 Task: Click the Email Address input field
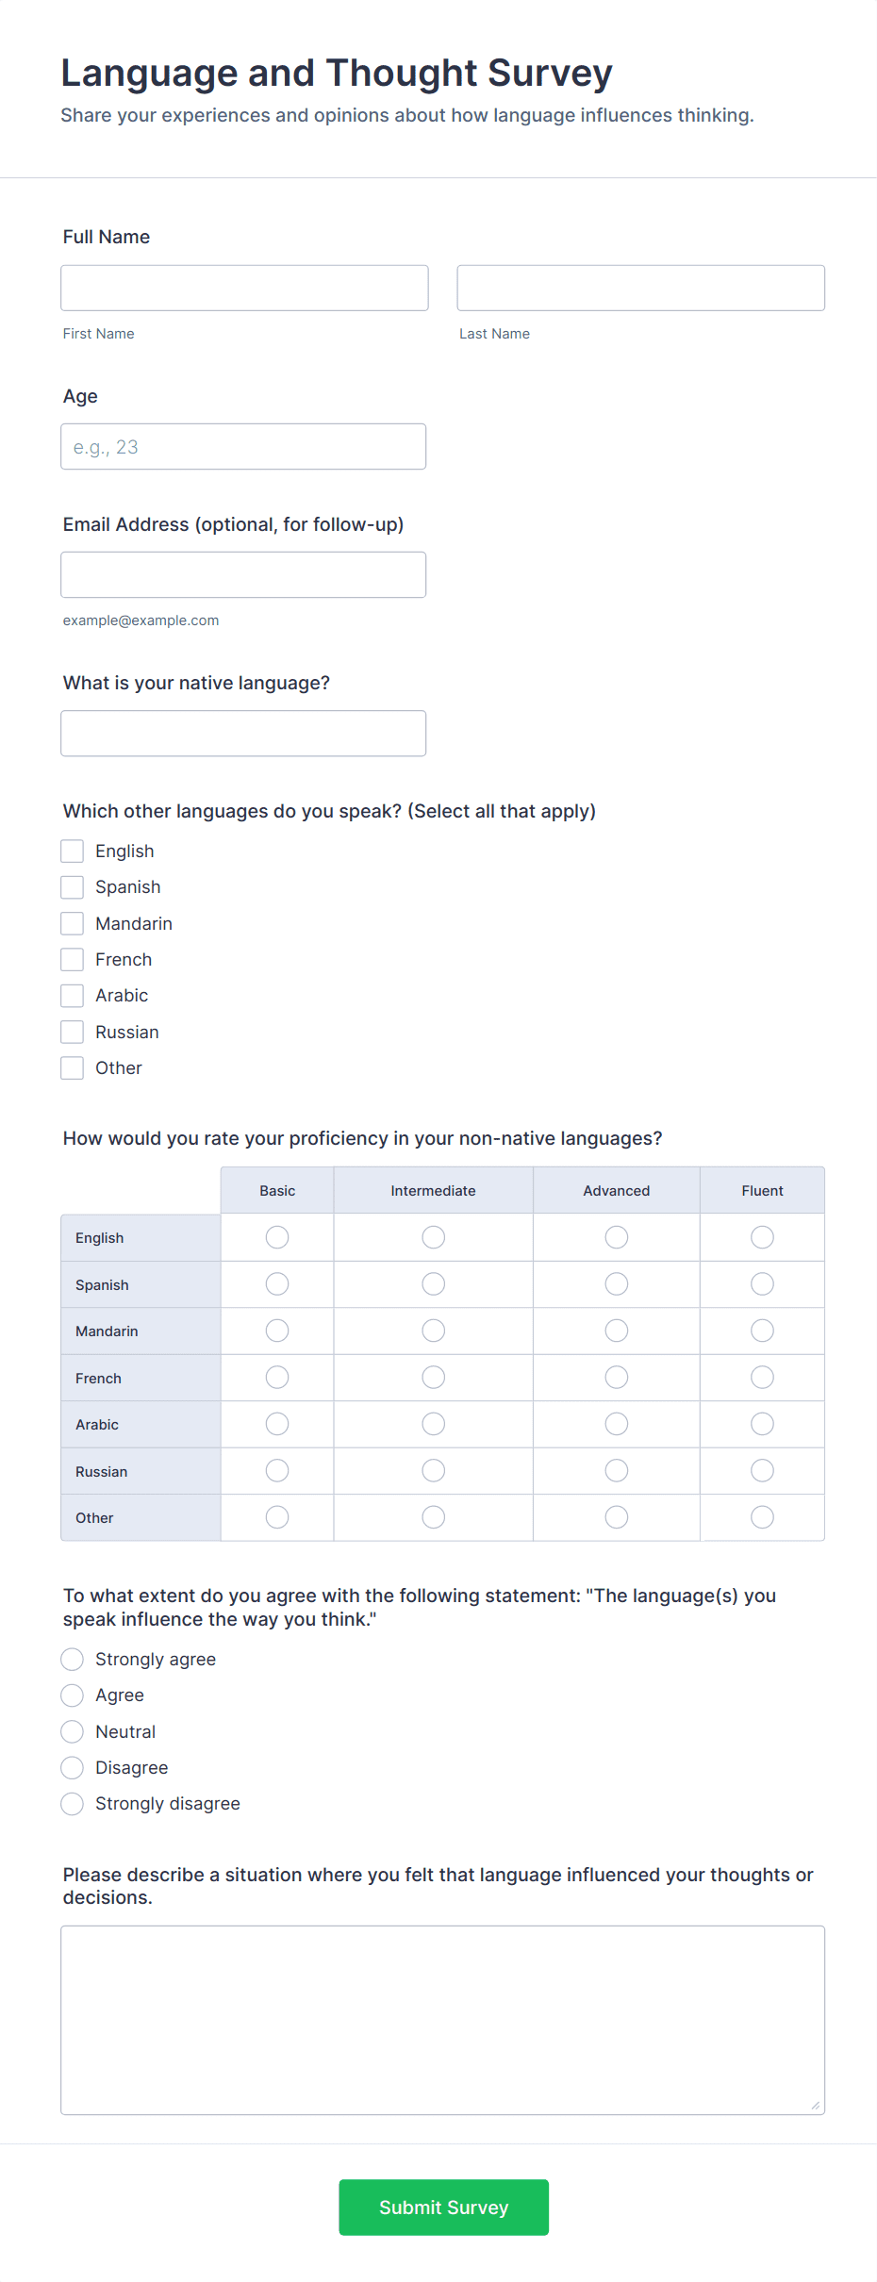pos(243,574)
